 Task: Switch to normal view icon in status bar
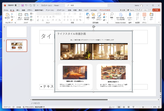119,107
